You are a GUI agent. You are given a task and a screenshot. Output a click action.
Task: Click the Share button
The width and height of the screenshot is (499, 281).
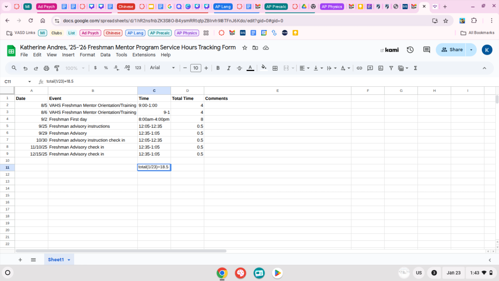pos(452,50)
